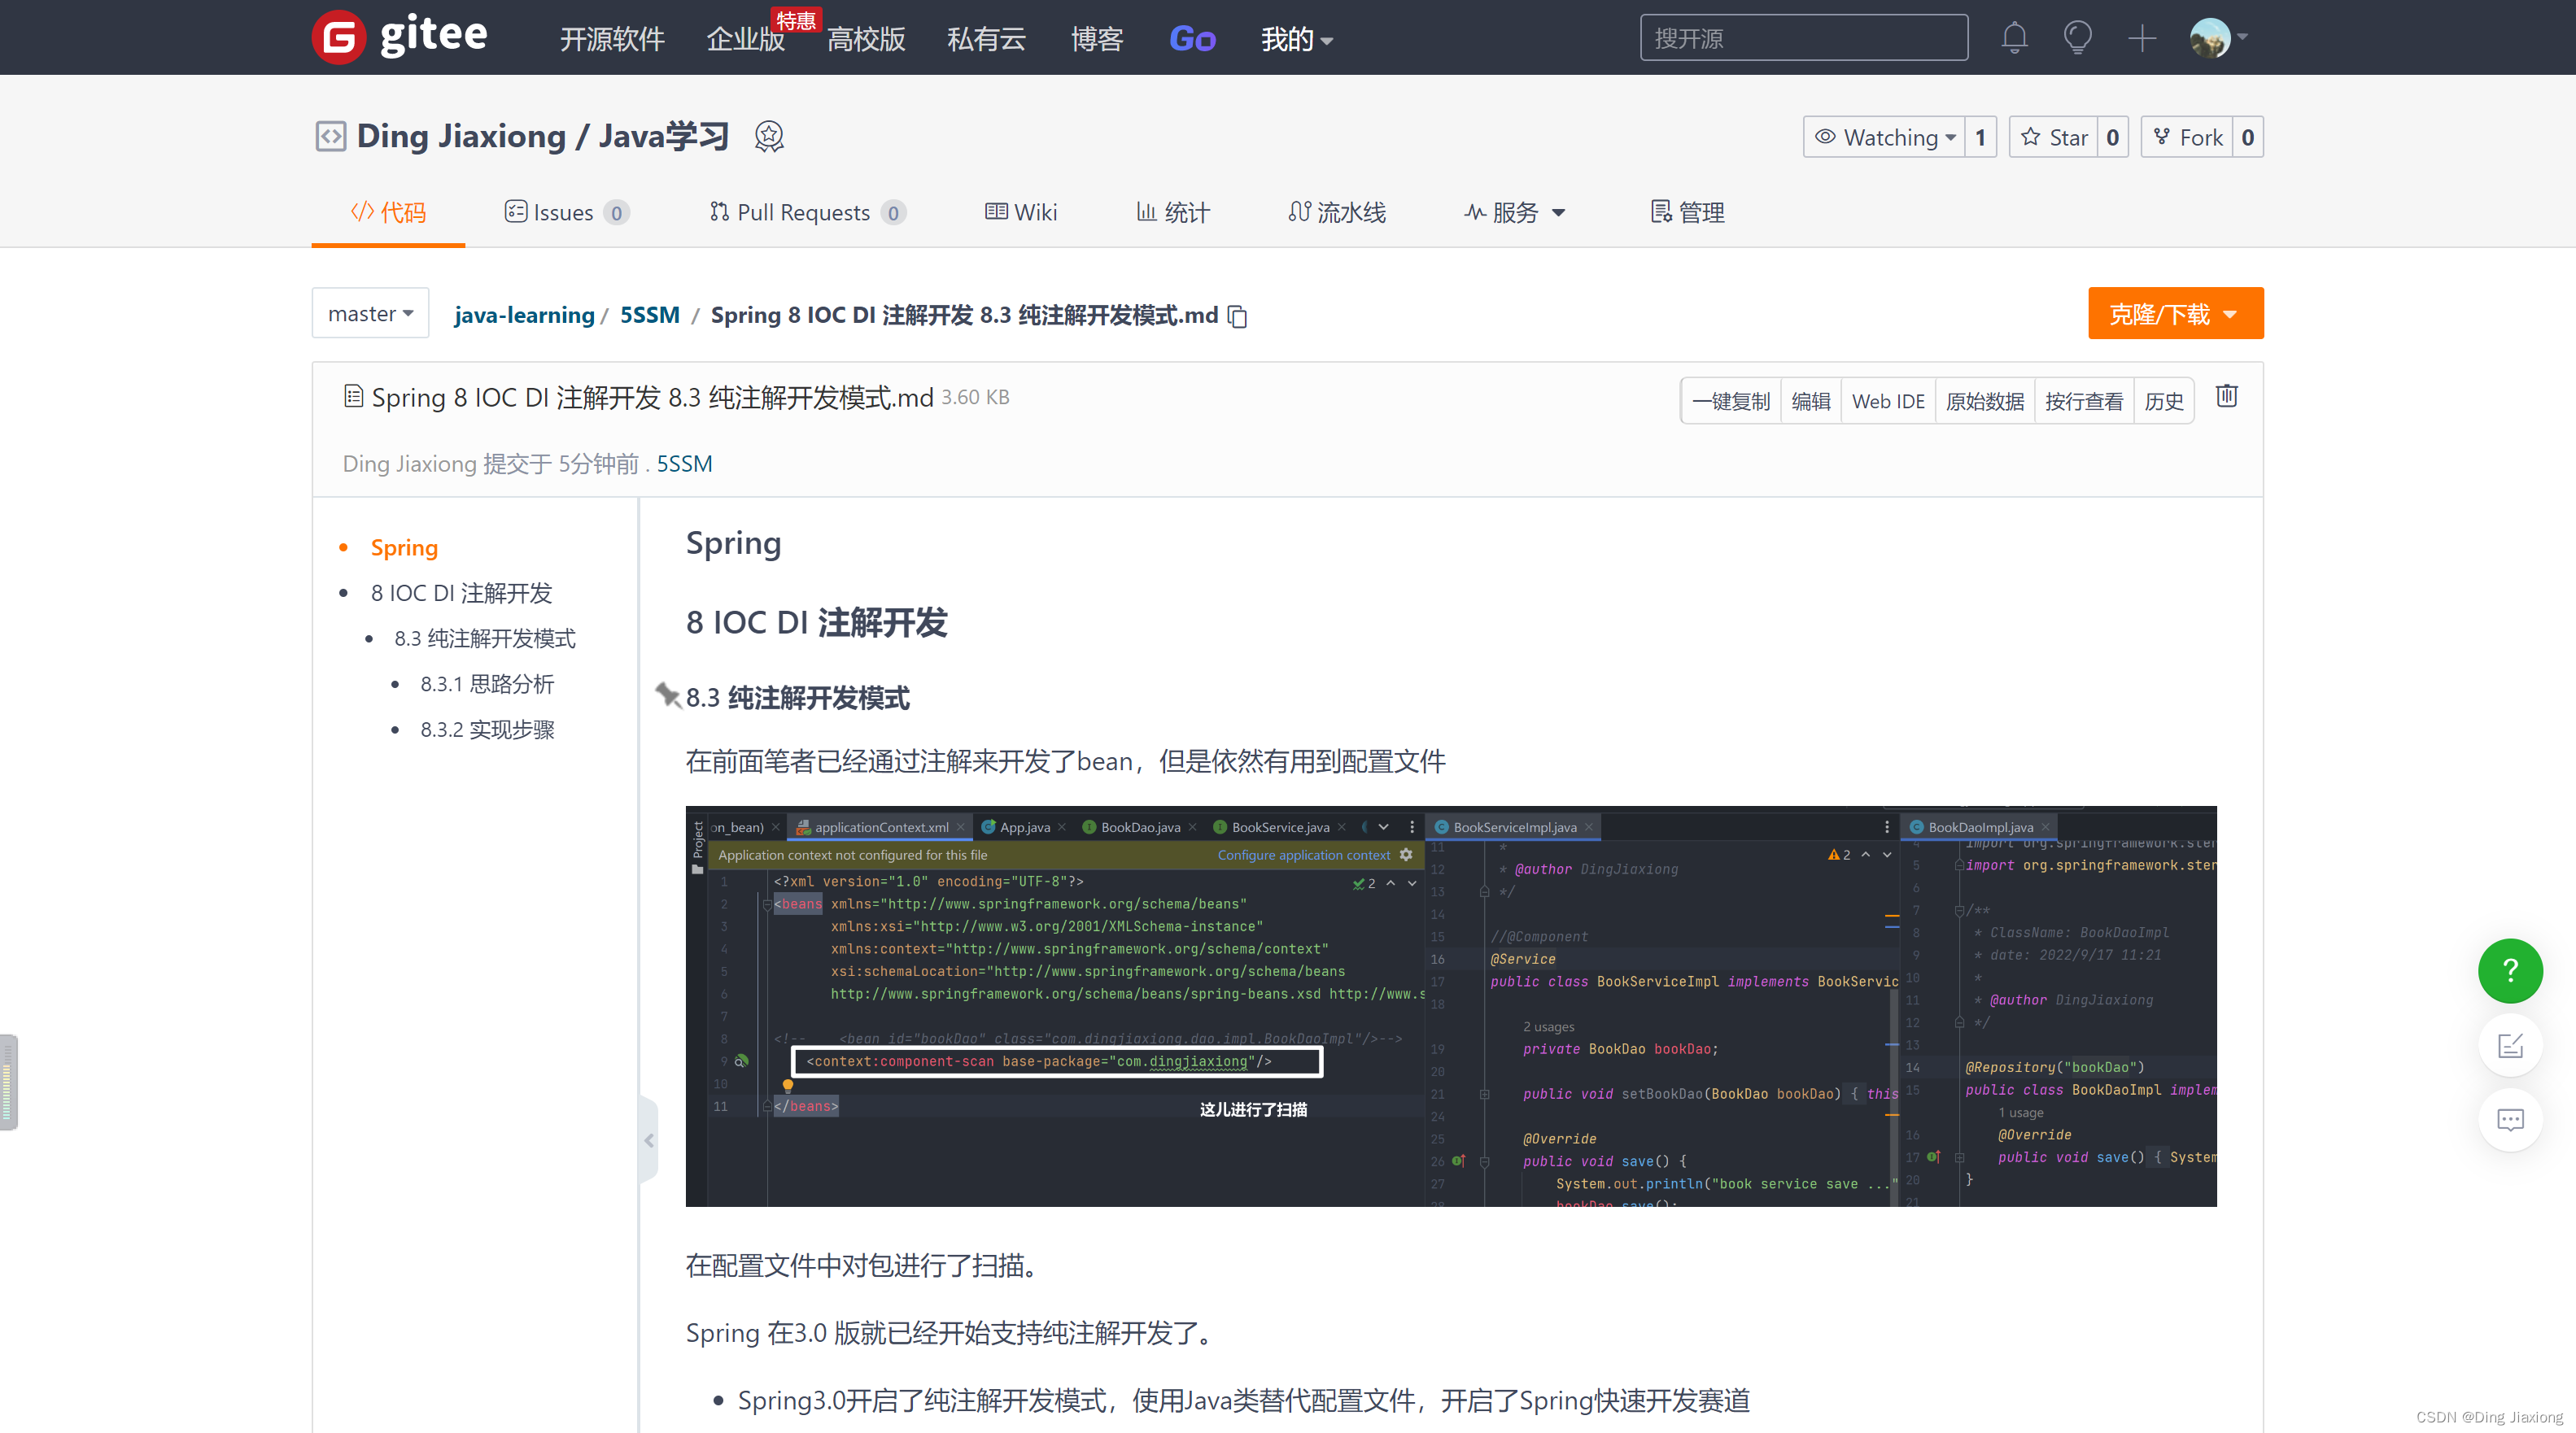
Task: Open the notifications bell icon
Action: click(x=2014, y=38)
